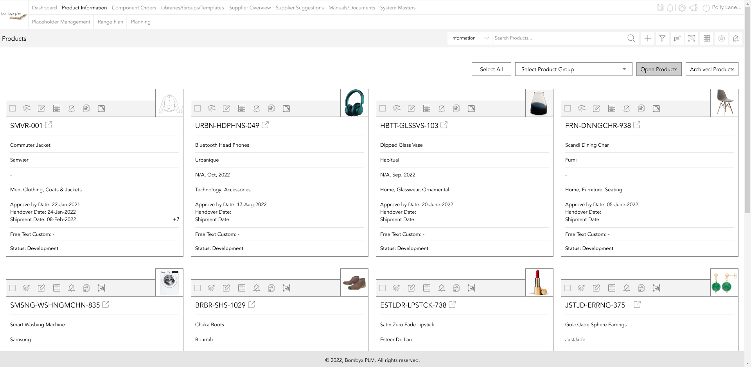751x367 pixels.
Task: Open external link next to URBN-HDPHNS-049
Action: click(265, 125)
